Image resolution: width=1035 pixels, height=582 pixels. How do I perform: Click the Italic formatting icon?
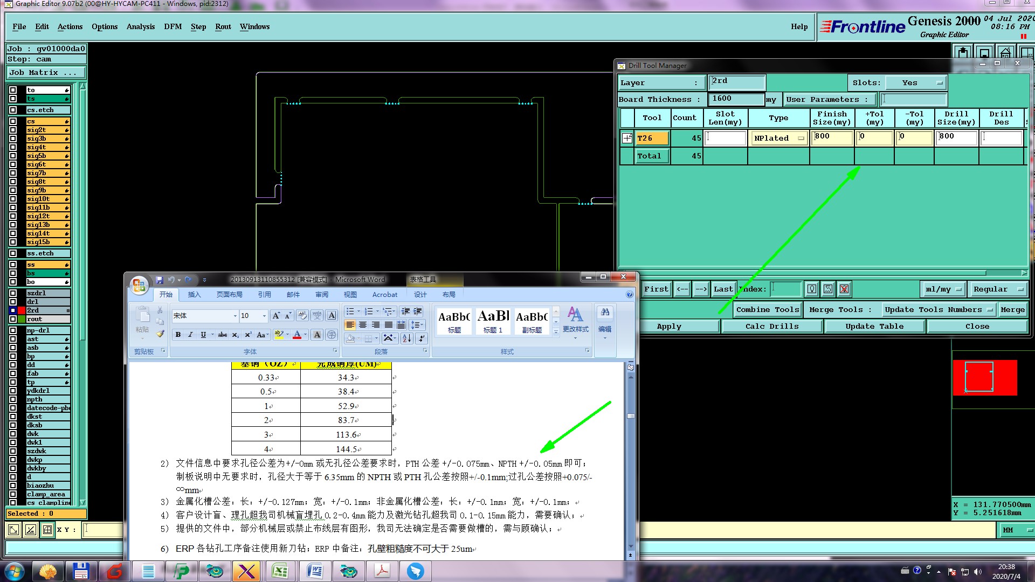[x=190, y=335]
